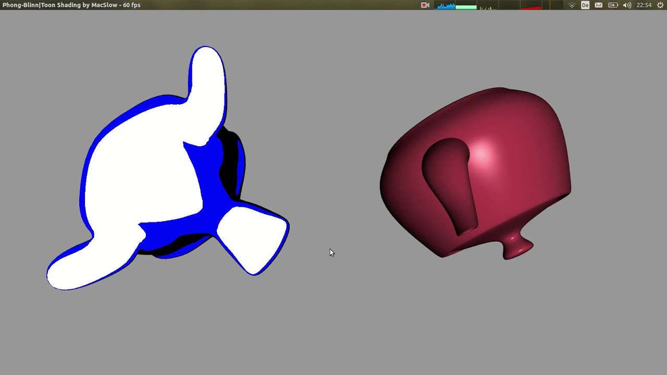
Task: Open the mail messaging indicator
Action: [x=599, y=5]
